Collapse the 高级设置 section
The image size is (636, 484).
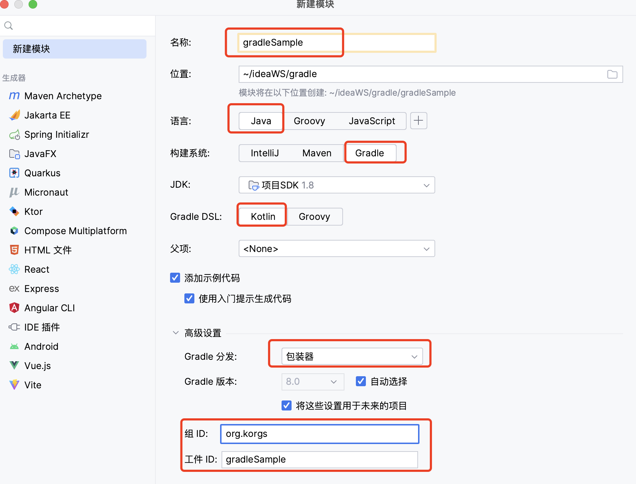(x=175, y=332)
